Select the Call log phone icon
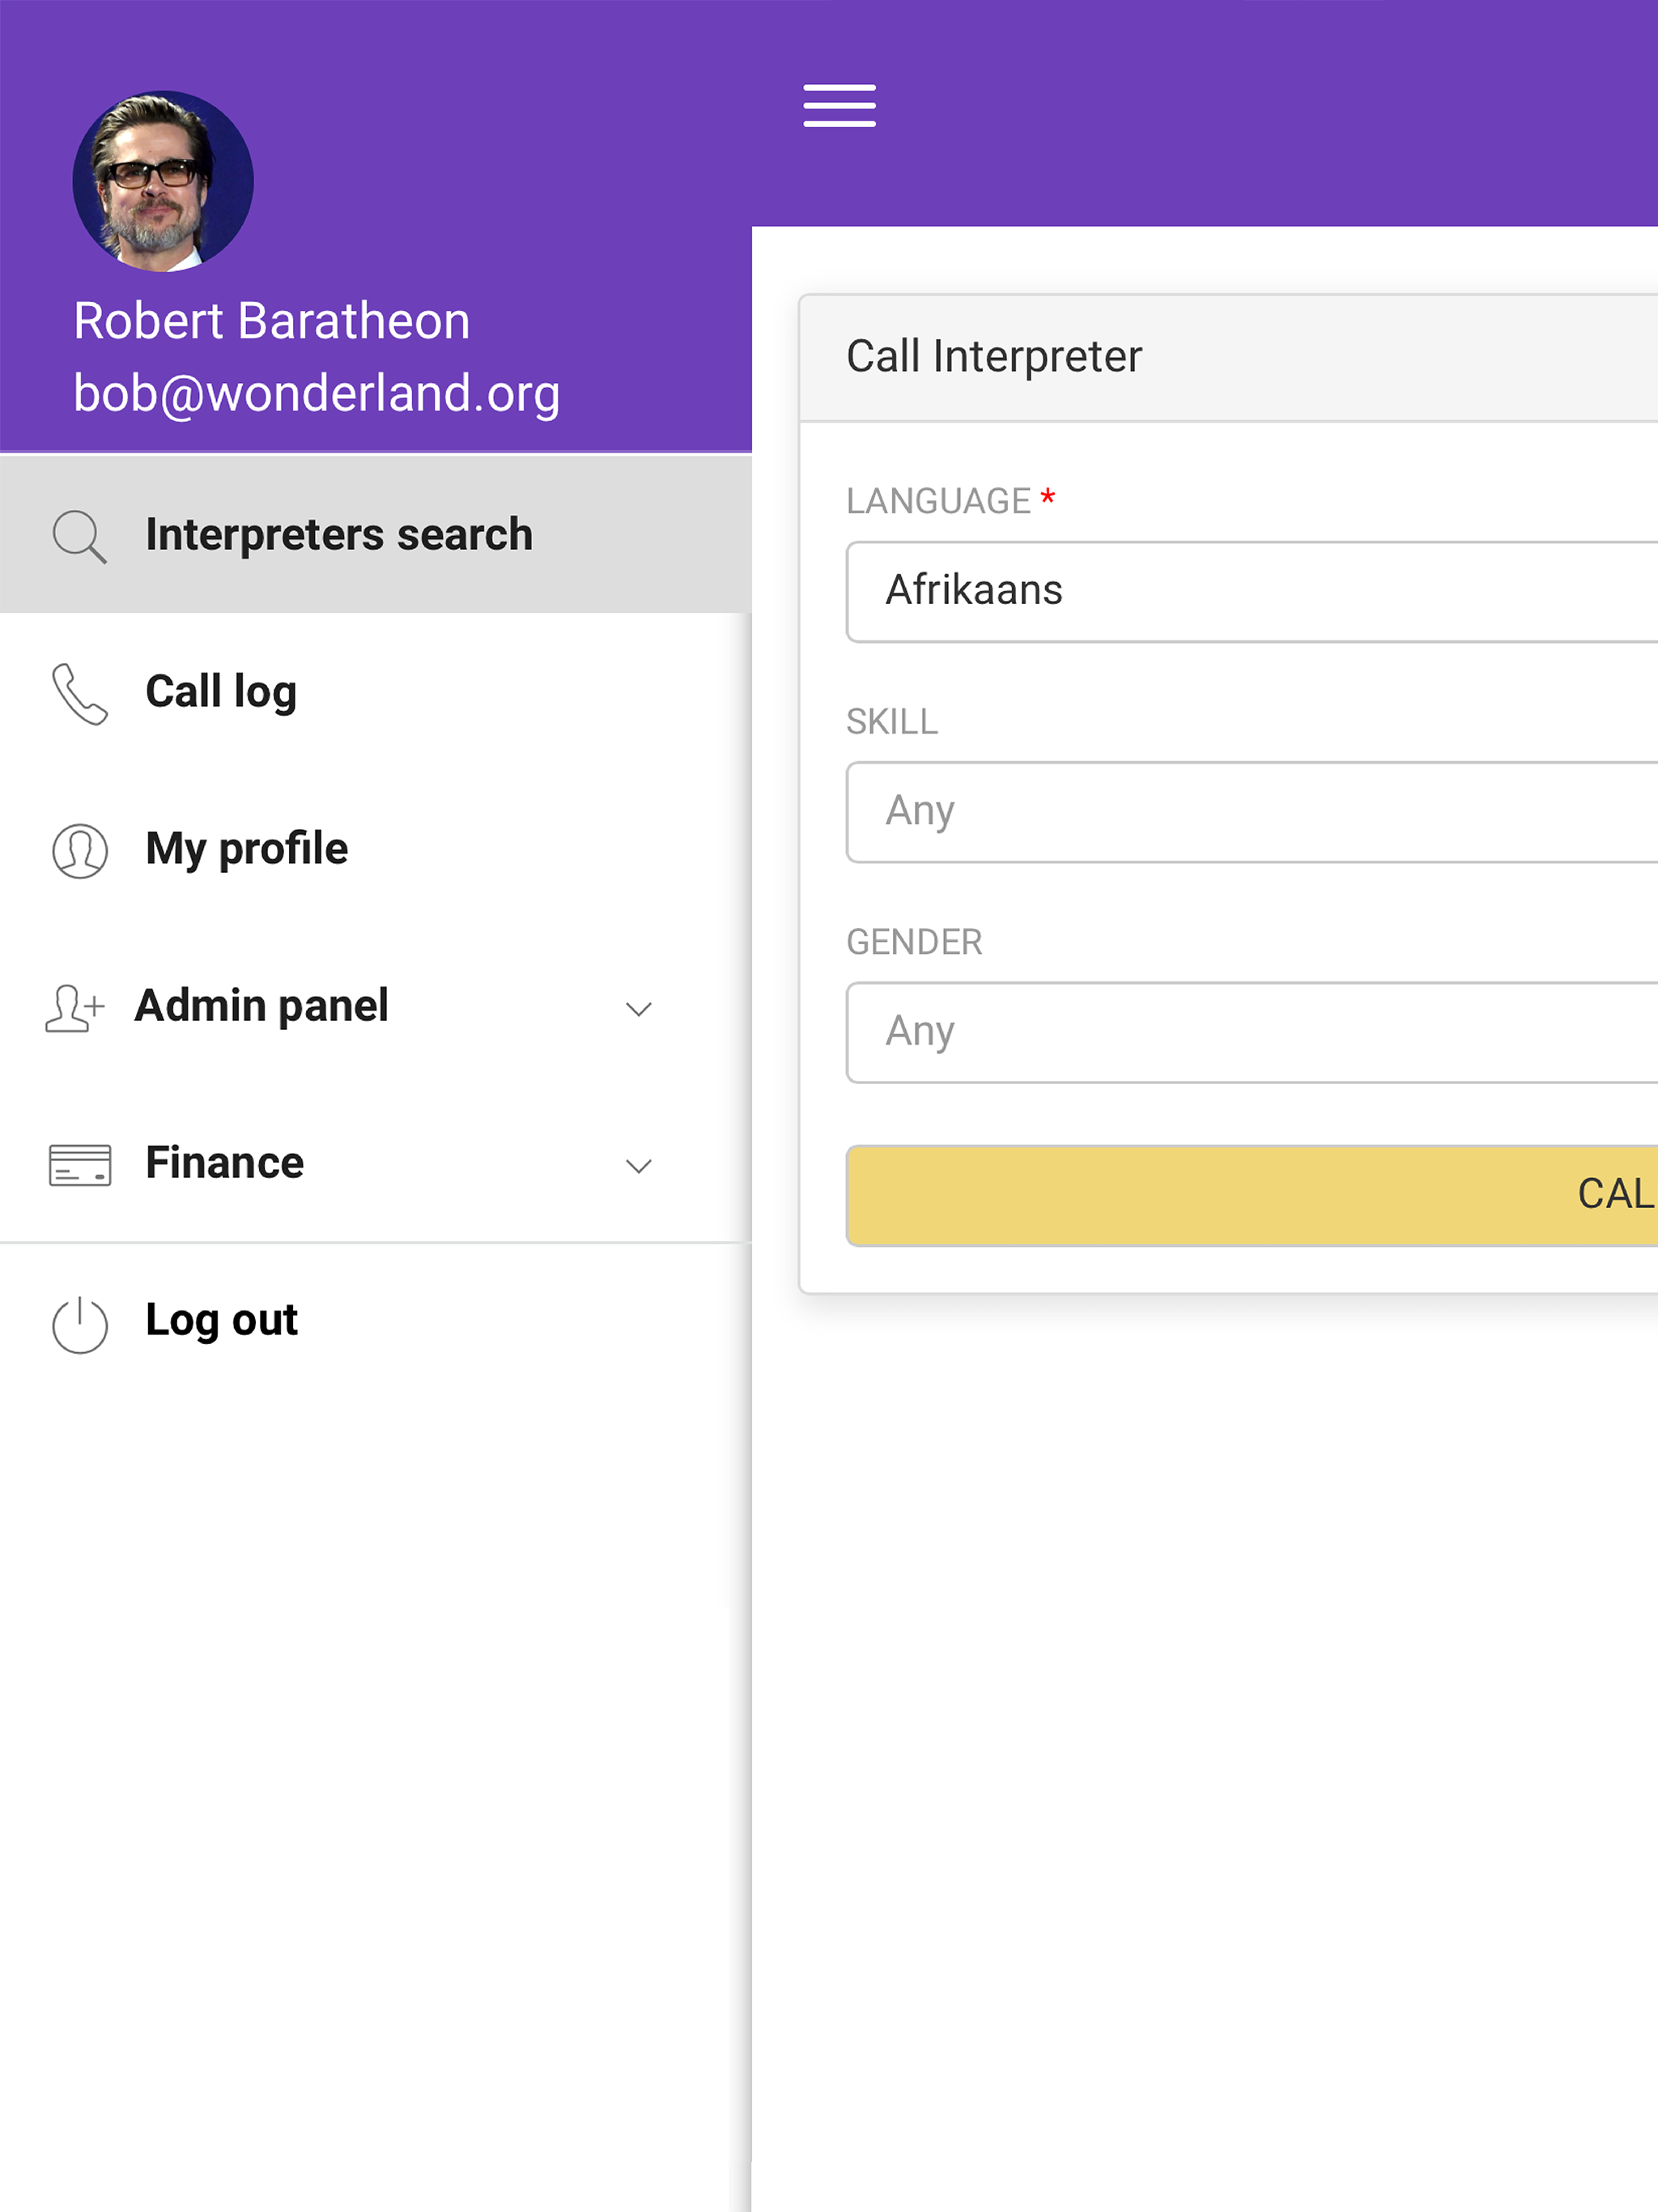Image resolution: width=1658 pixels, height=2212 pixels. (79, 692)
